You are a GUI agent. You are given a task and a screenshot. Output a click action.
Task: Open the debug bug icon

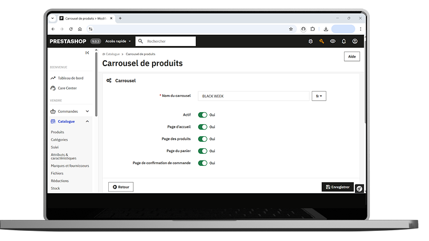[x=310, y=42]
